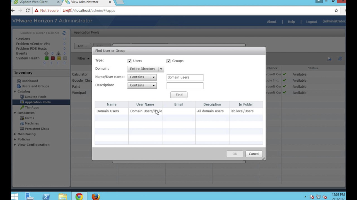The width and height of the screenshot is (357, 200).
Task: Click the About link in header
Action: point(271,22)
